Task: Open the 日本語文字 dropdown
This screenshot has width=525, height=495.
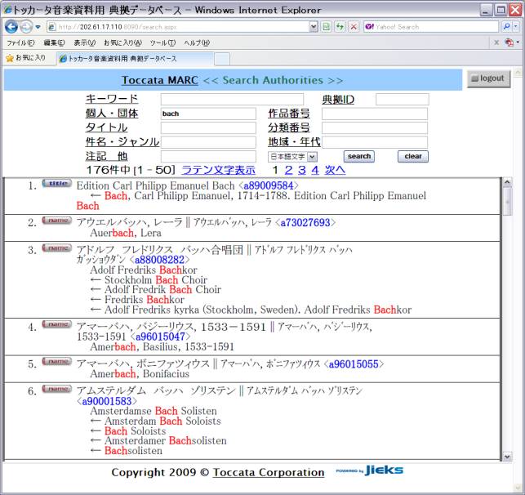Action: [x=292, y=157]
